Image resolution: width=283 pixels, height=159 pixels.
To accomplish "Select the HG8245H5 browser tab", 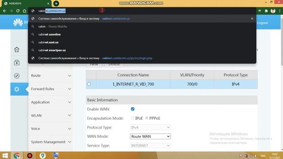I will tap(26, 4).
